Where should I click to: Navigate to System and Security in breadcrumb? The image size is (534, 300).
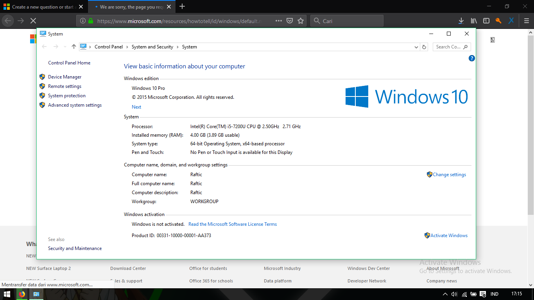tap(152, 46)
